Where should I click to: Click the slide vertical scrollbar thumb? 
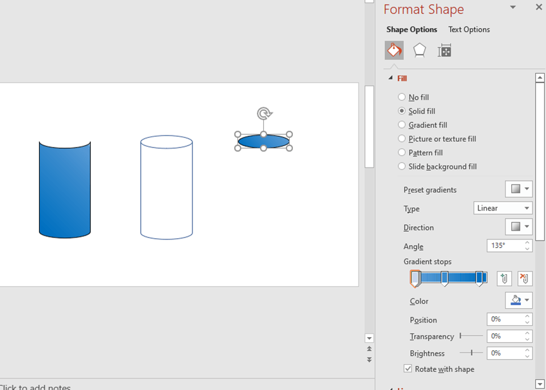369,127
